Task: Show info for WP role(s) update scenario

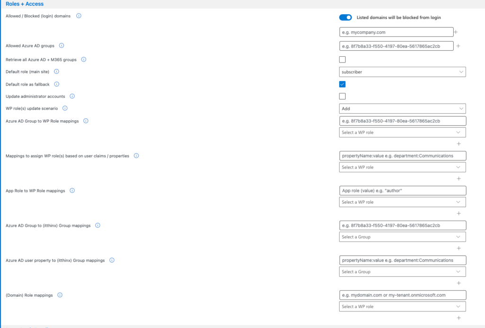Action: coord(65,108)
